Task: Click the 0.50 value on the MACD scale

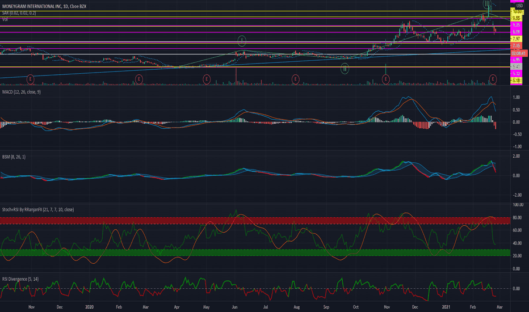Action: [x=516, y=110]
